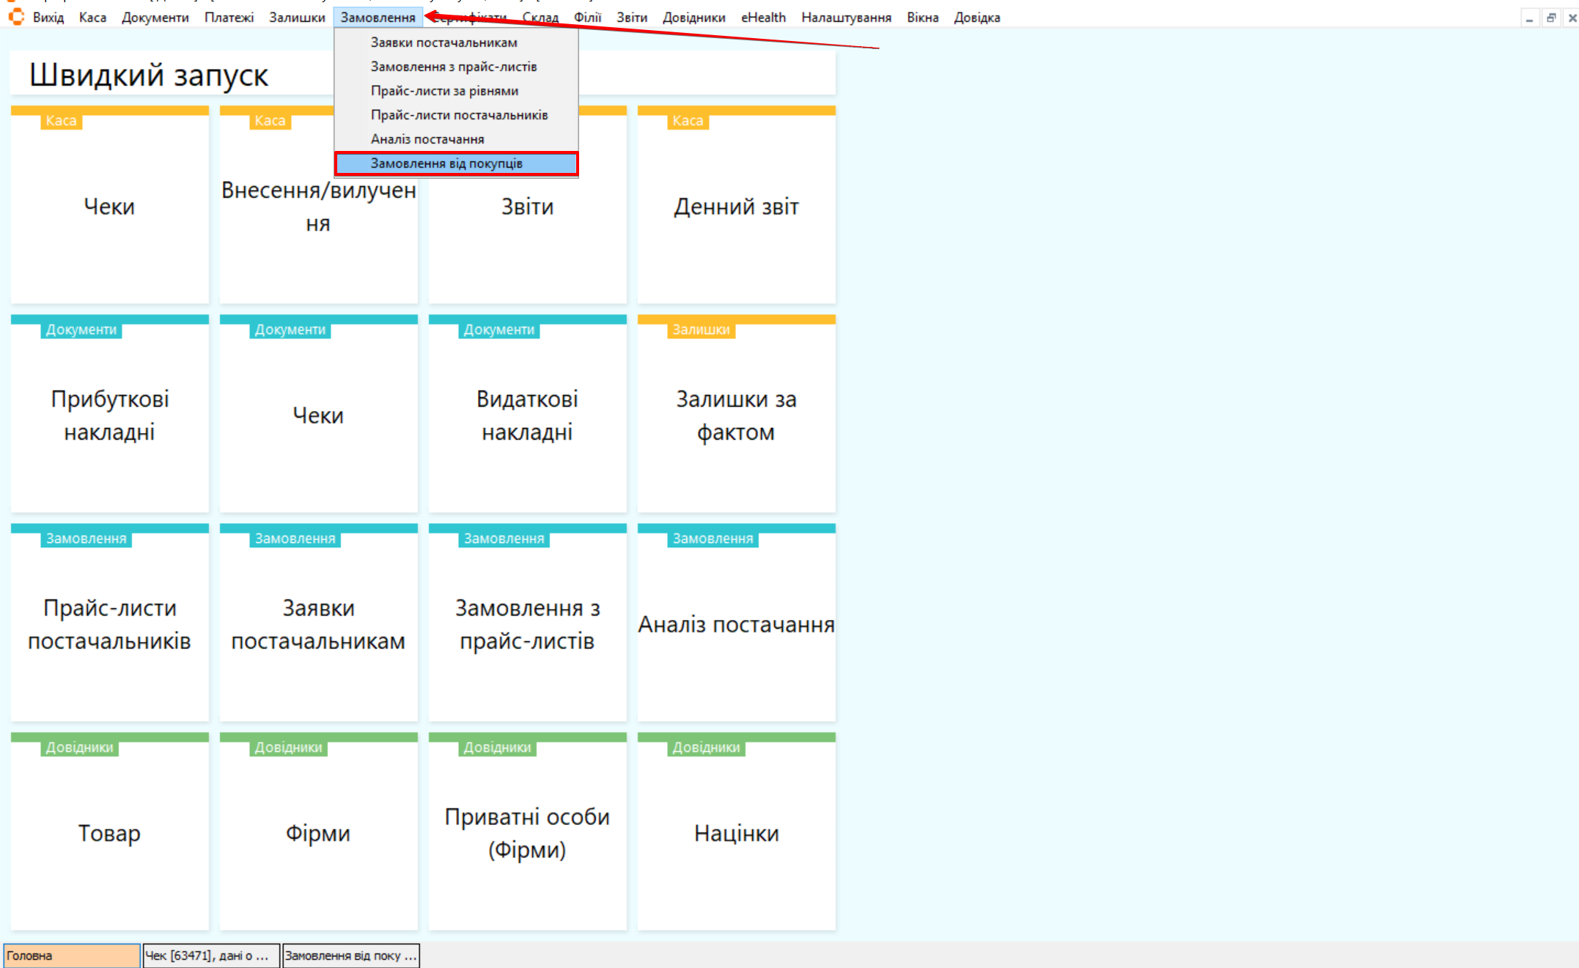Open the 'Залишки за фактом' tile

[x=736, y=415]
